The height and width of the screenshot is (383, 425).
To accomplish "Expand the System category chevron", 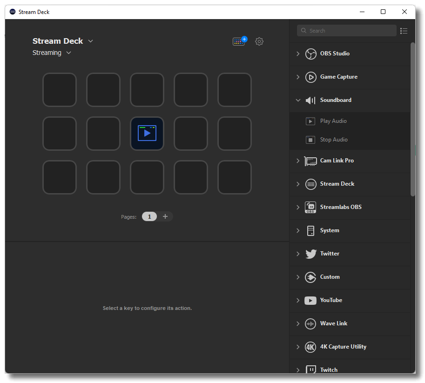I will tap(298, 231).
